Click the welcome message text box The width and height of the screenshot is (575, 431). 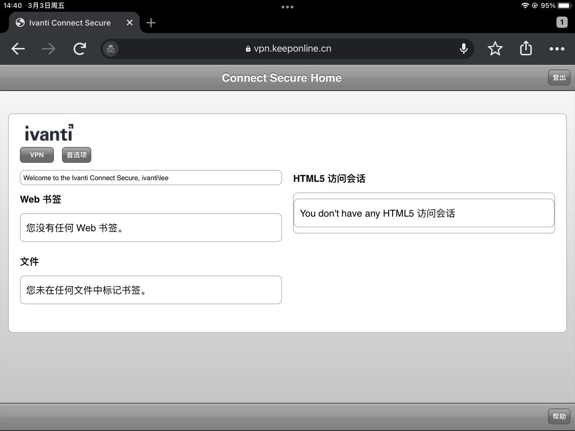point(151,177)
